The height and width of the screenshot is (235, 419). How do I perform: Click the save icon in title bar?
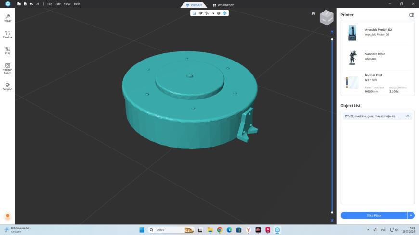[x=25, y=4]
